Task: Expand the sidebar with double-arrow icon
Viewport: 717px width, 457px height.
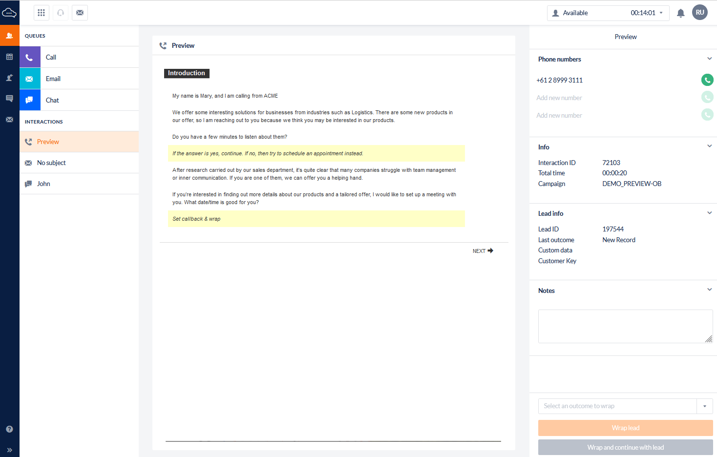Action: (x=9, y=450)
